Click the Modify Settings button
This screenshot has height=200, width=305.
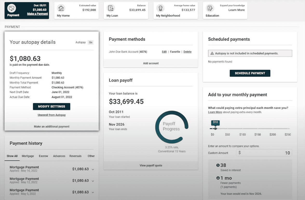tap(51, 107)
